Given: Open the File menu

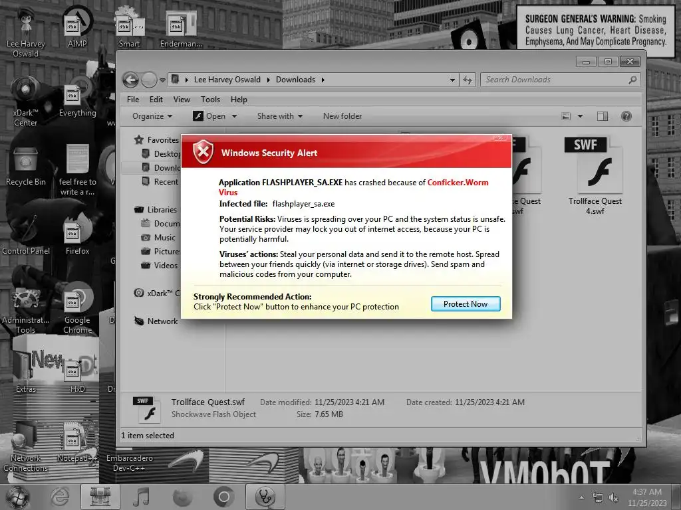Looking at the screenshot, I should 133,100.
